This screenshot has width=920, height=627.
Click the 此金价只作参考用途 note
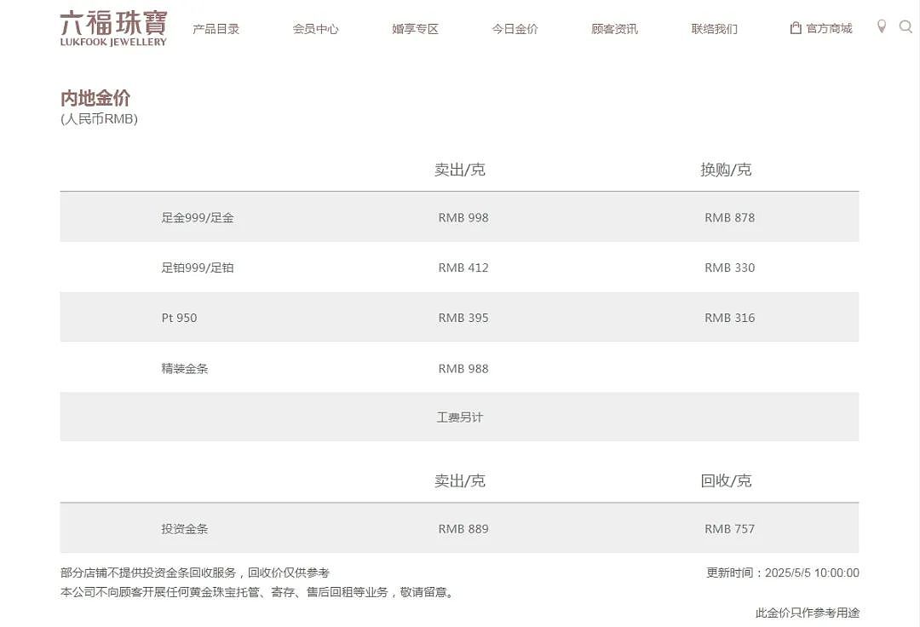tap(808, 613)
